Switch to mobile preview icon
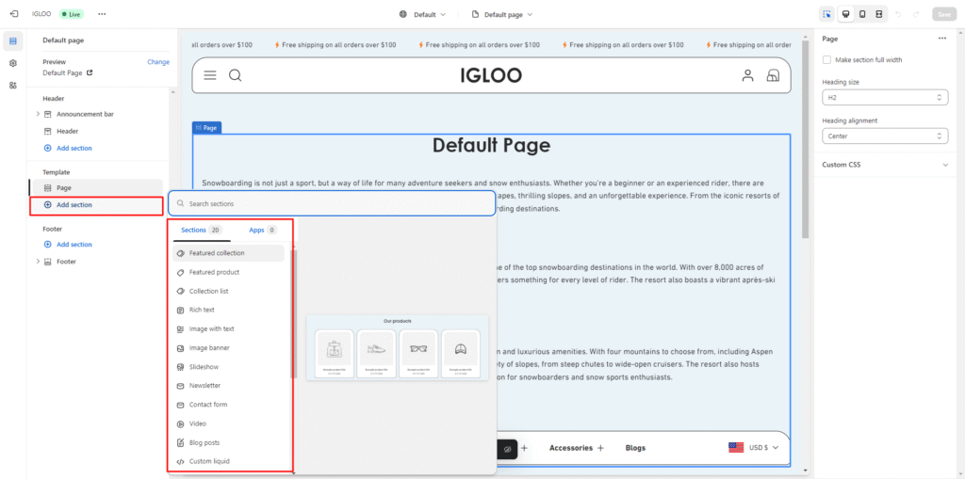965x479 pixels. (862, 14)
